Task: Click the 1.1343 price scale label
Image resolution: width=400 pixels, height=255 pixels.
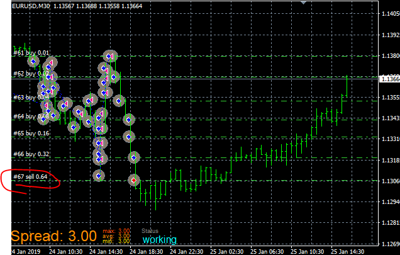Action: (x=391, y=118)
